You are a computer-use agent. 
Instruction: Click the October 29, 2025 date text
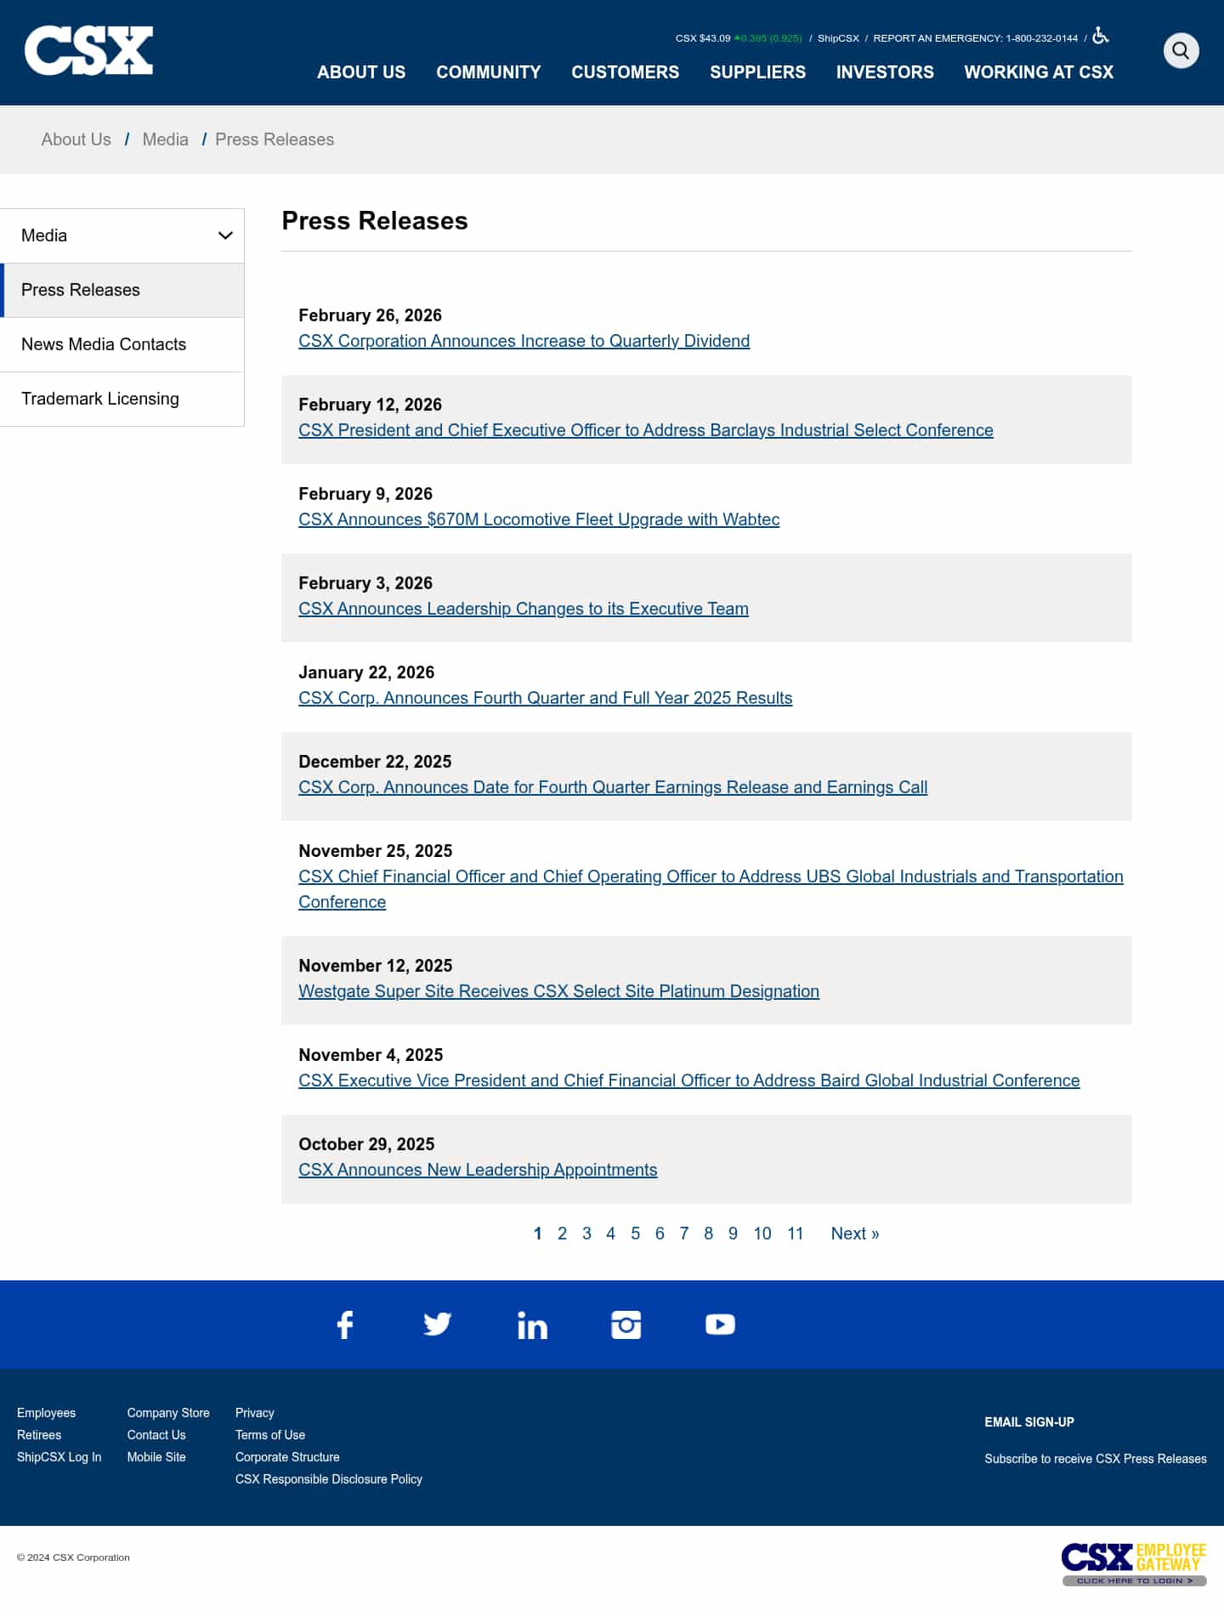(x=366, y=1144)
